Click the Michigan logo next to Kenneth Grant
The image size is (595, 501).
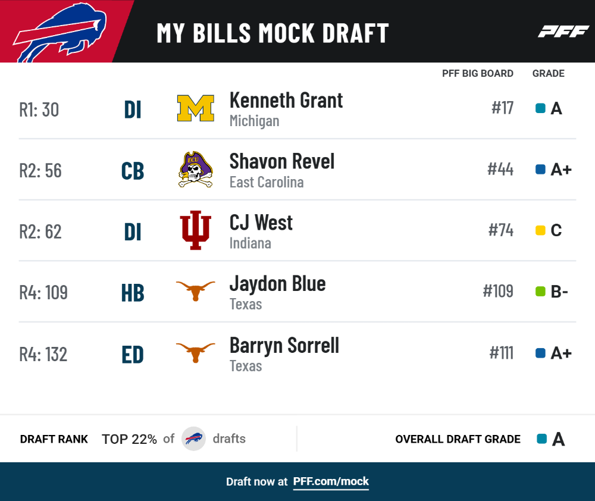point(195,108)
